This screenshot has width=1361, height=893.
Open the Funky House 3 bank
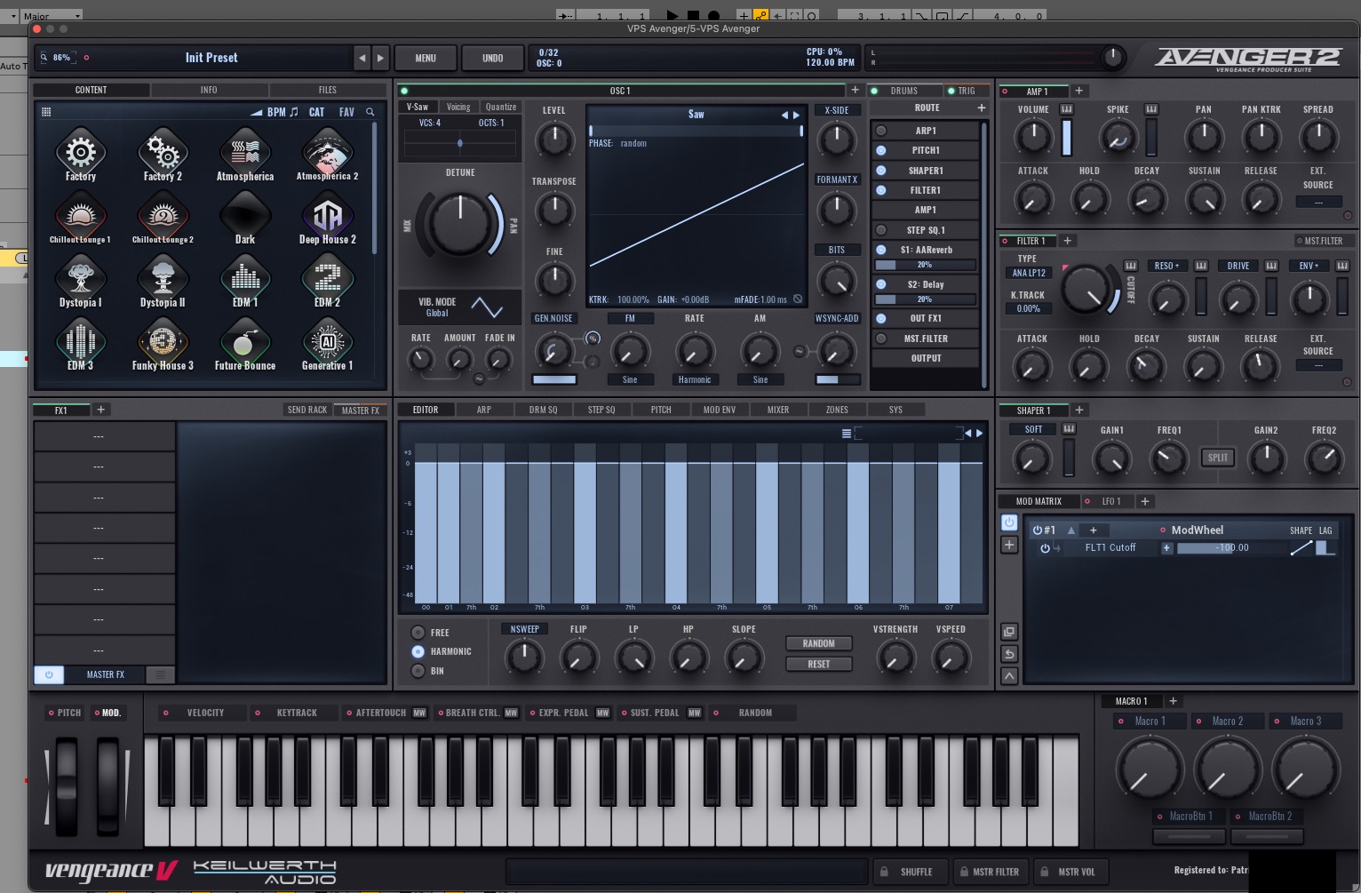tap(163, 342)
